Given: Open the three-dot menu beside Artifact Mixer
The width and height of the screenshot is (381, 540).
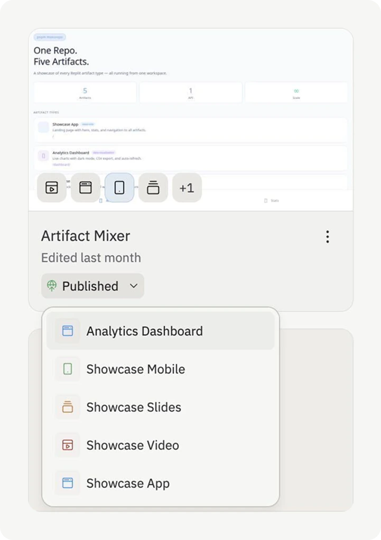Looking at the screenshot, I should pyautogui.click(x=328, y=237).
